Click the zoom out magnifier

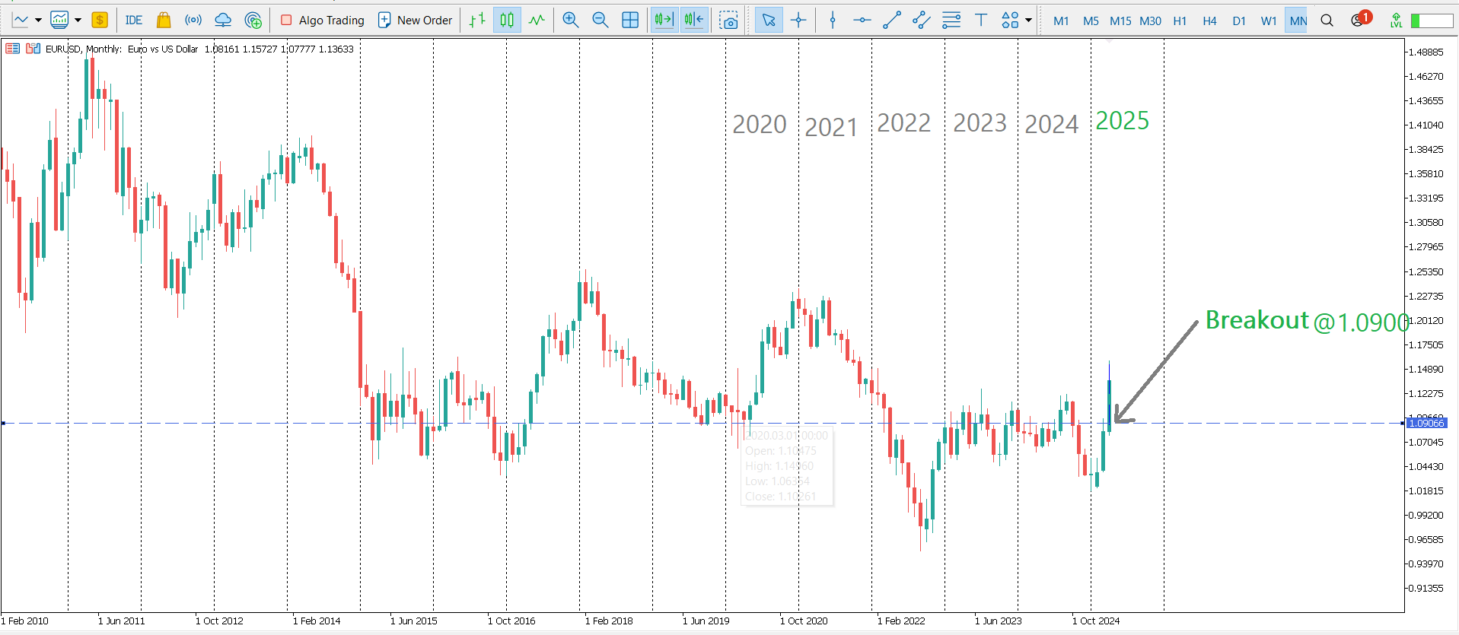[x=600, y=21]
